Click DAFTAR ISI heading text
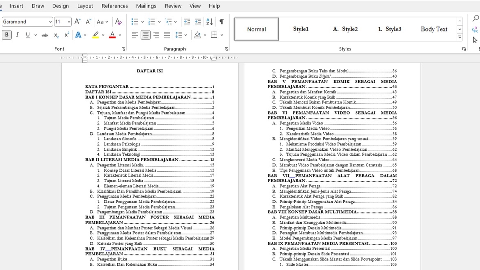 coord(150,71)
